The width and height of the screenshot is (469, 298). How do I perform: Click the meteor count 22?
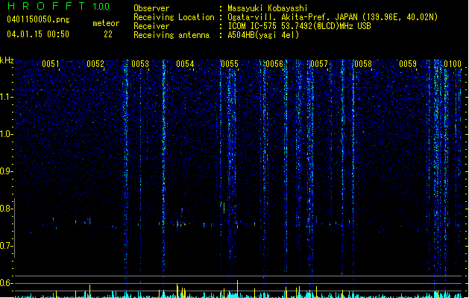(x=108, y=34)
